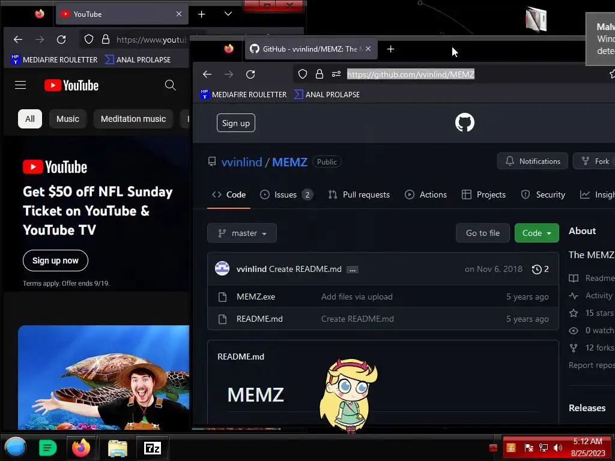Click GitHub Sign up button
This screenshot has width=615, height=461.
click(x=235, y=123)
